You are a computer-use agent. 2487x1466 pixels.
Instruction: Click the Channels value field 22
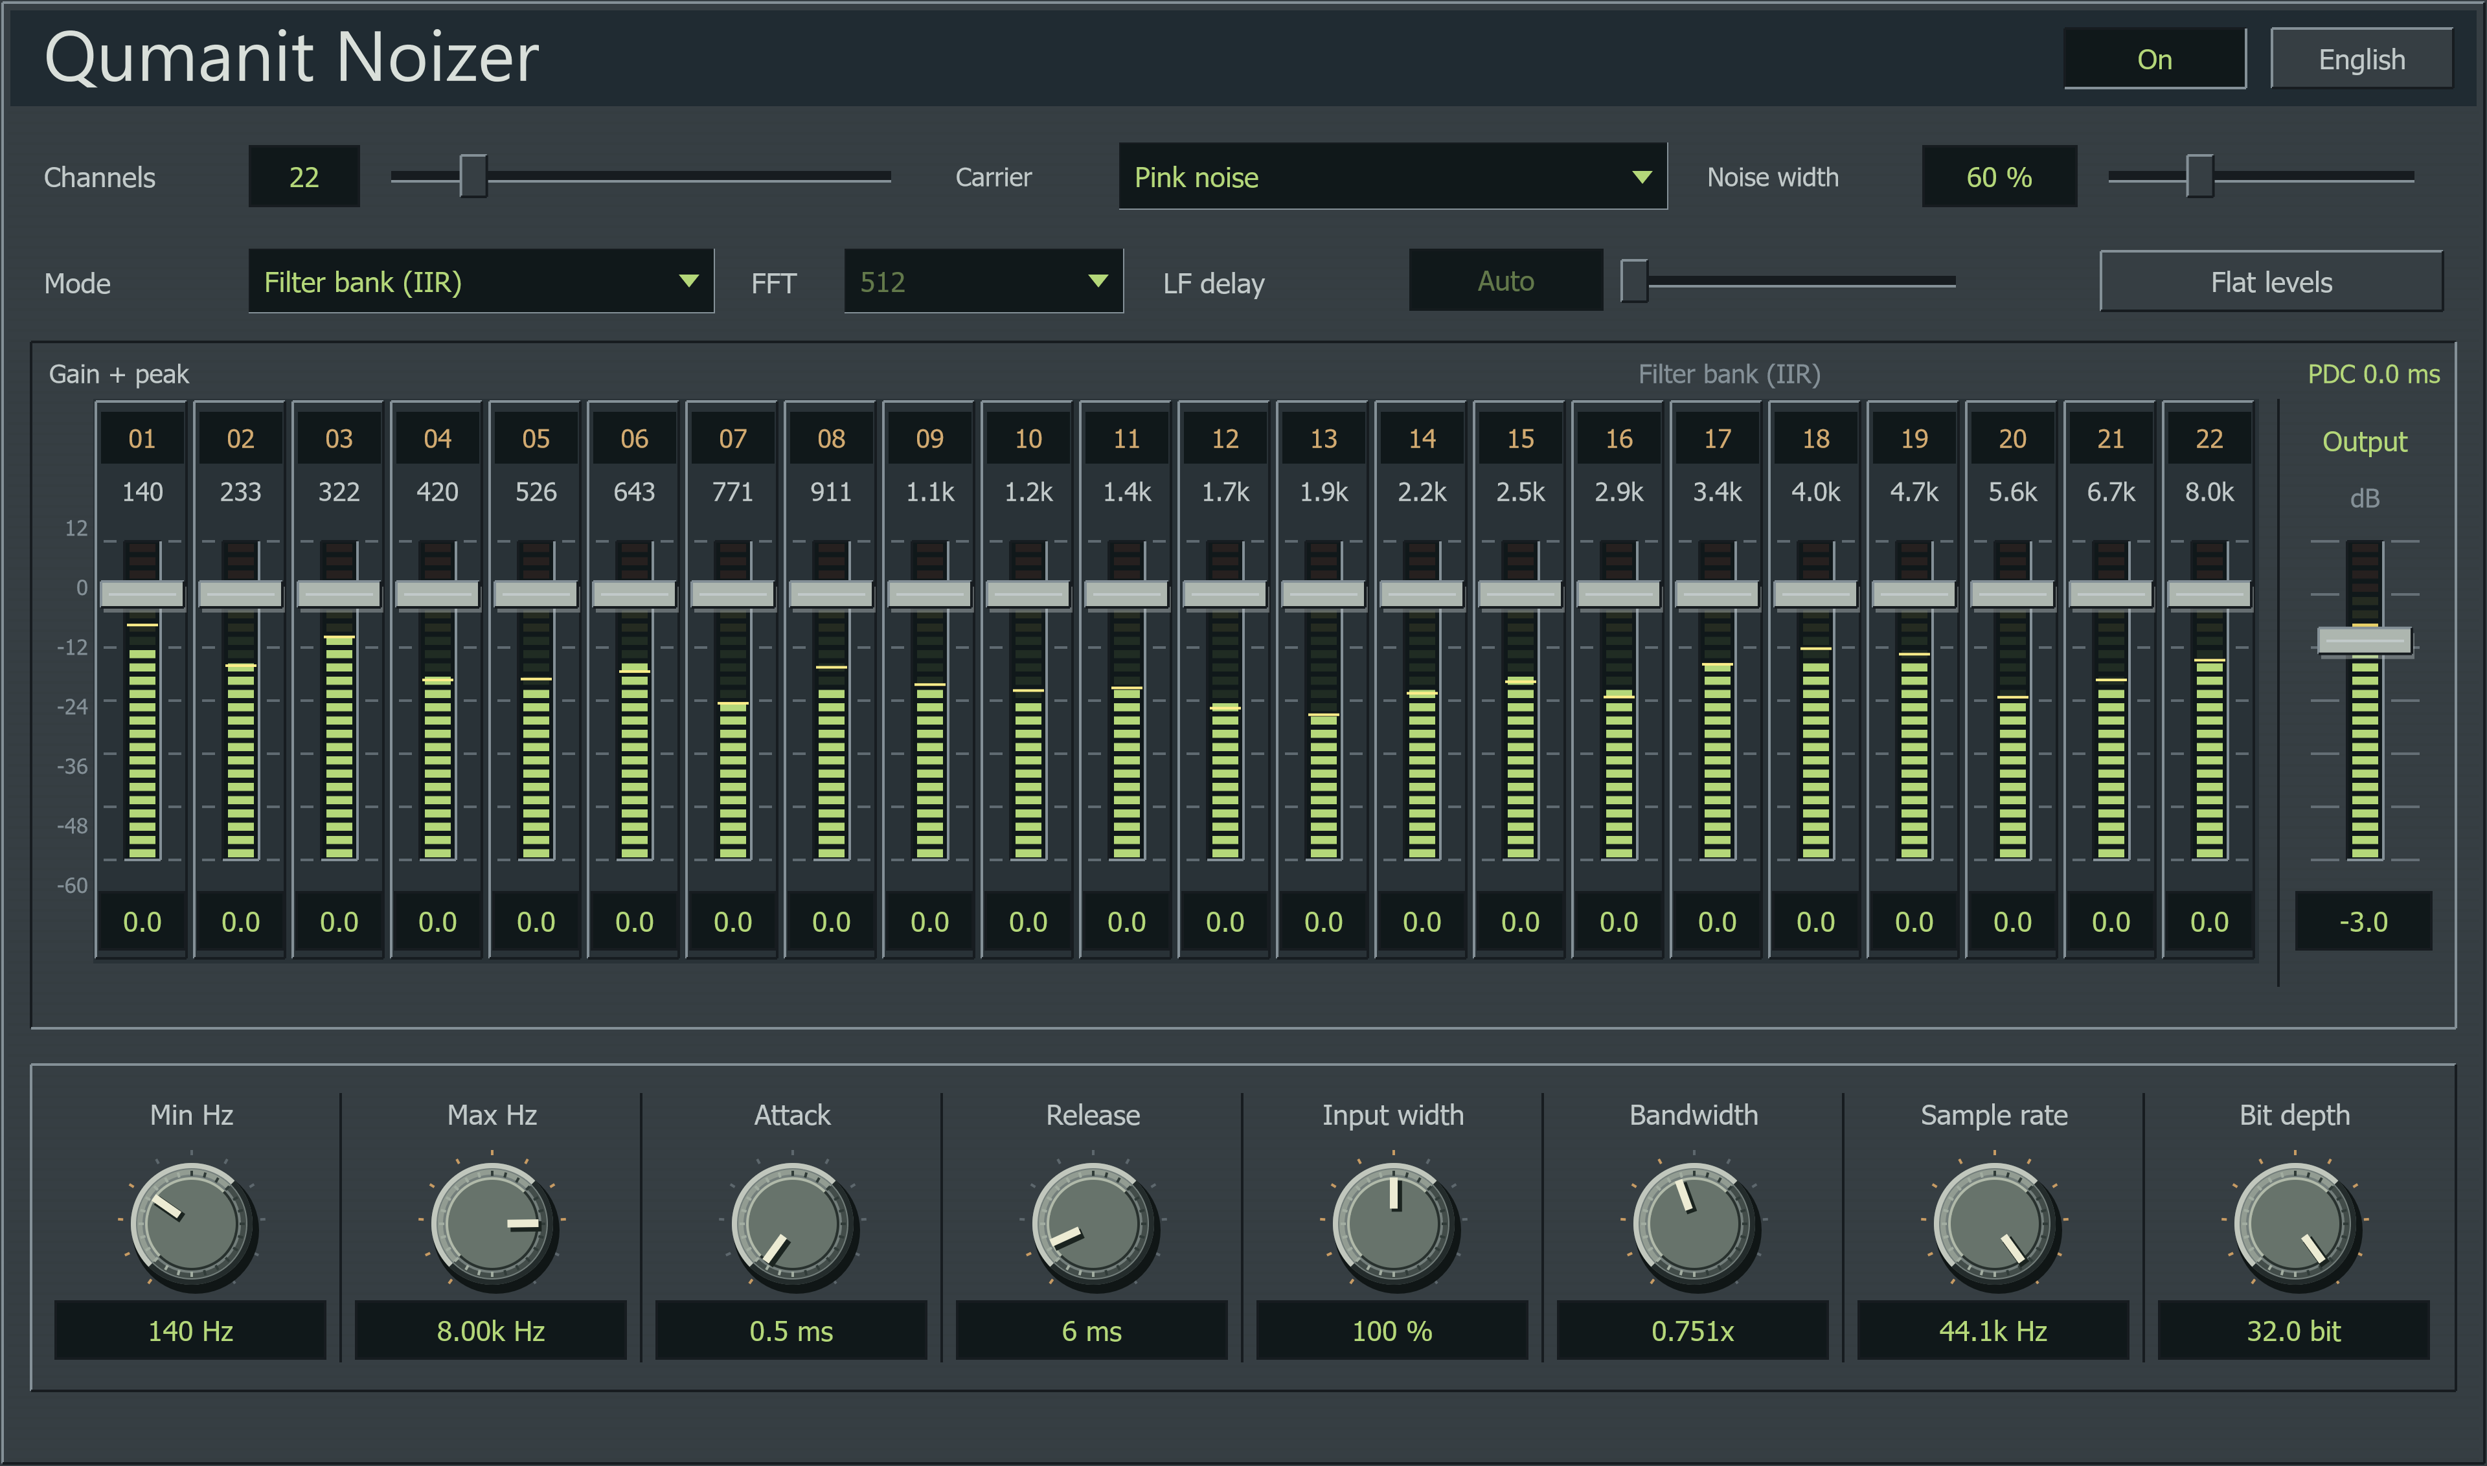(304, 177)
